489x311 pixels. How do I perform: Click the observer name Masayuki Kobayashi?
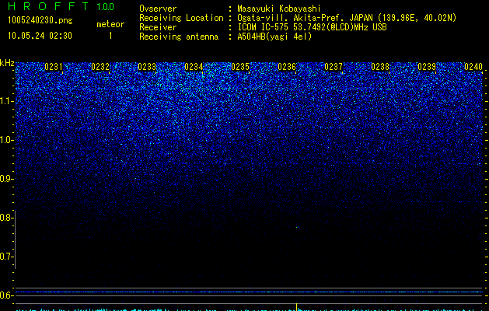coord(279,9)
